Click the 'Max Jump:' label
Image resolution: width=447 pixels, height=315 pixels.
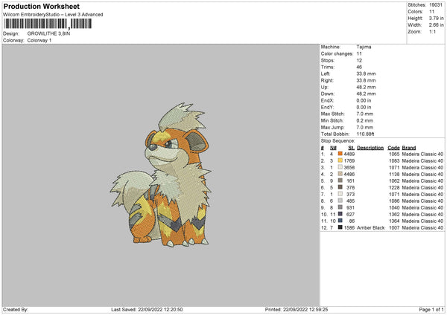pos(333,127)
